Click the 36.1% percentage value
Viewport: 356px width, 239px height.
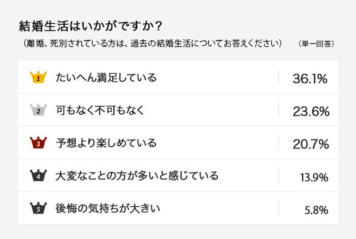pos(310,78)
